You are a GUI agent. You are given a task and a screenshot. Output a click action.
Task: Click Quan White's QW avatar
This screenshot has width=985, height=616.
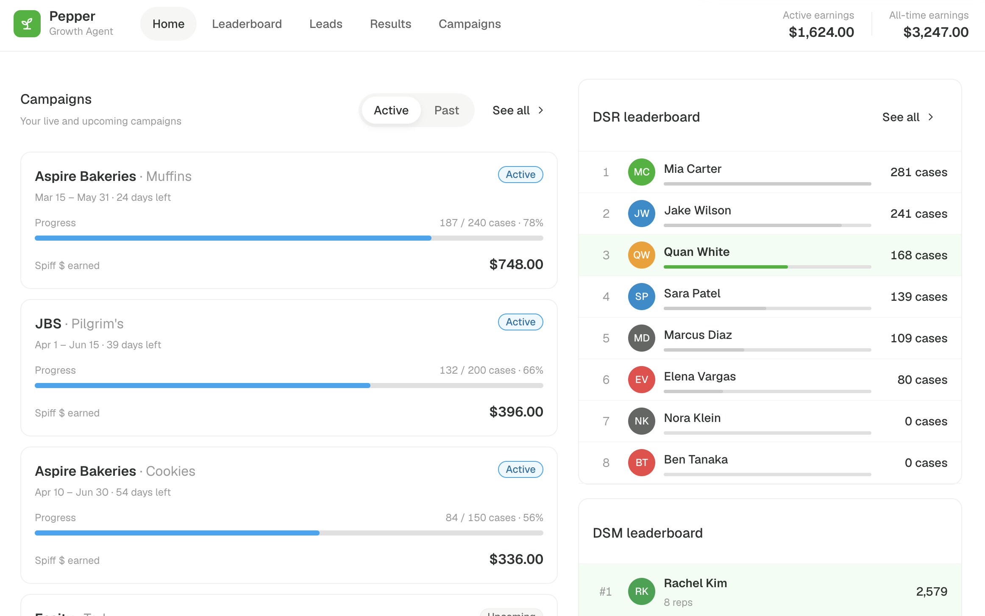click(x=641, y=255)
